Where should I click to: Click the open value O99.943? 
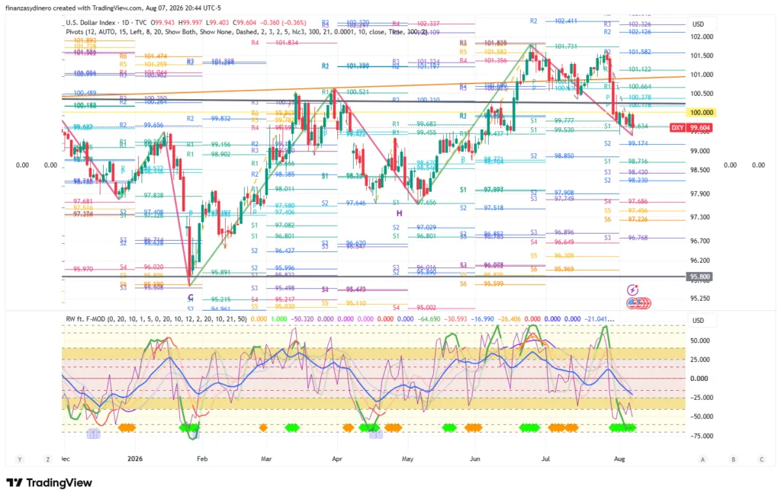pyautogui.click(x=164, y=23)
